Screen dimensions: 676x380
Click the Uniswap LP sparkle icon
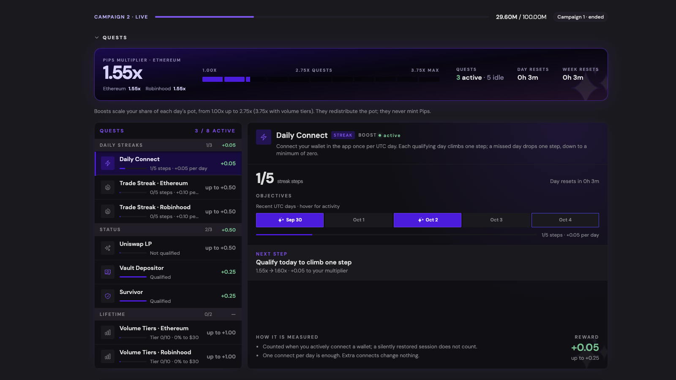pyautogui.click(x=108, y=248)
